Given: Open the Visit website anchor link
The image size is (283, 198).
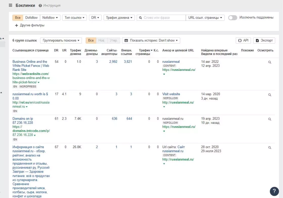Looking at the screenshot, I should [x=171, y=94].
